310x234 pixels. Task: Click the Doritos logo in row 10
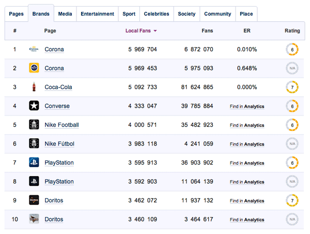[x=34, y=219]
